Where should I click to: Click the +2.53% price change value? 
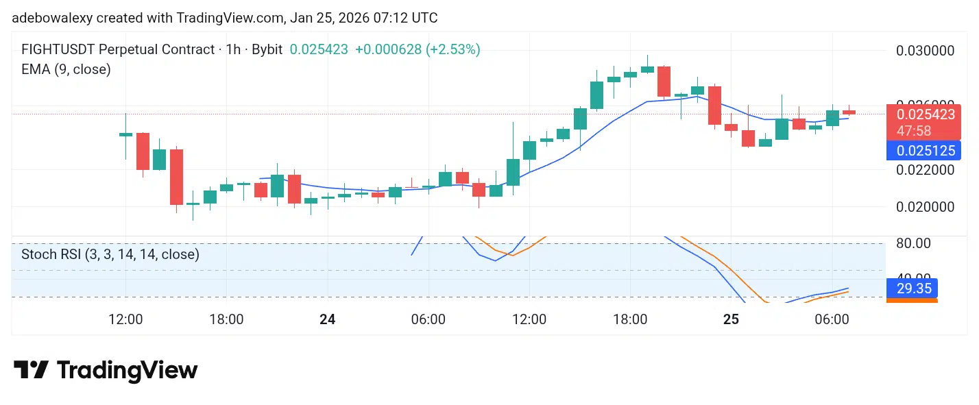452,49
